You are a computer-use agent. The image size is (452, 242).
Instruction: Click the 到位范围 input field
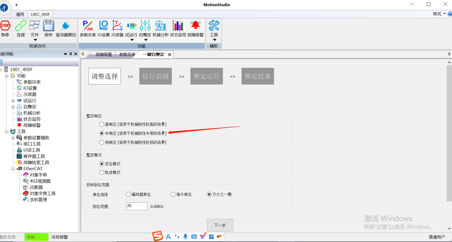click(x=137, y=206)
